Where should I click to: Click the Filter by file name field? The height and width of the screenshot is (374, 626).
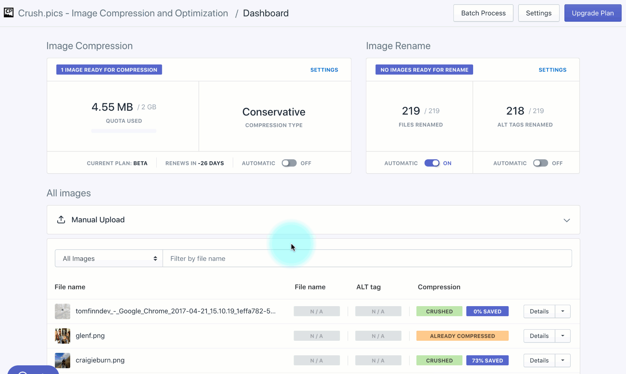(367, 258)
